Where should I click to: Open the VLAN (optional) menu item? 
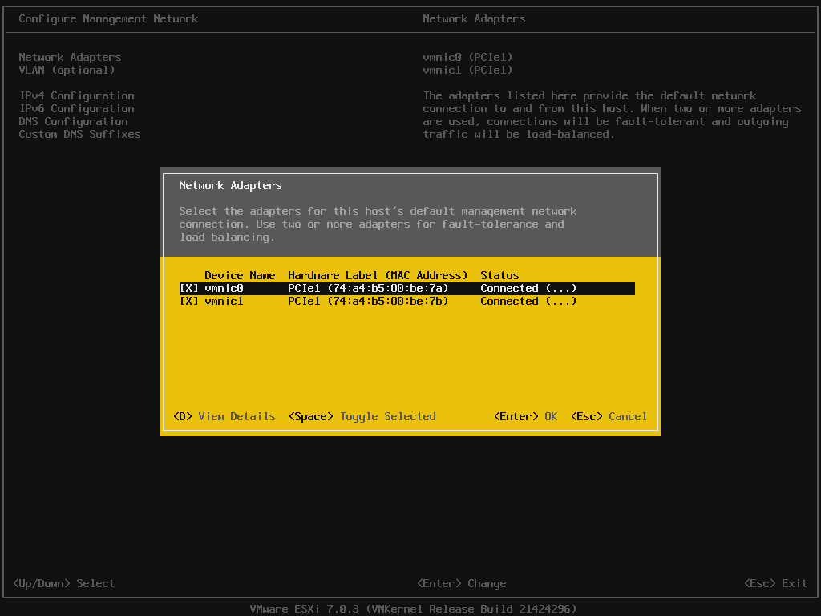[67, 70]
